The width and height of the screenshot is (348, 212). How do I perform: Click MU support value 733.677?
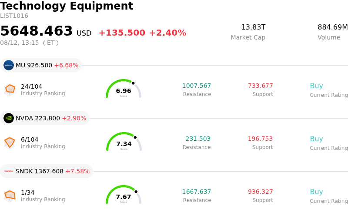261,86
